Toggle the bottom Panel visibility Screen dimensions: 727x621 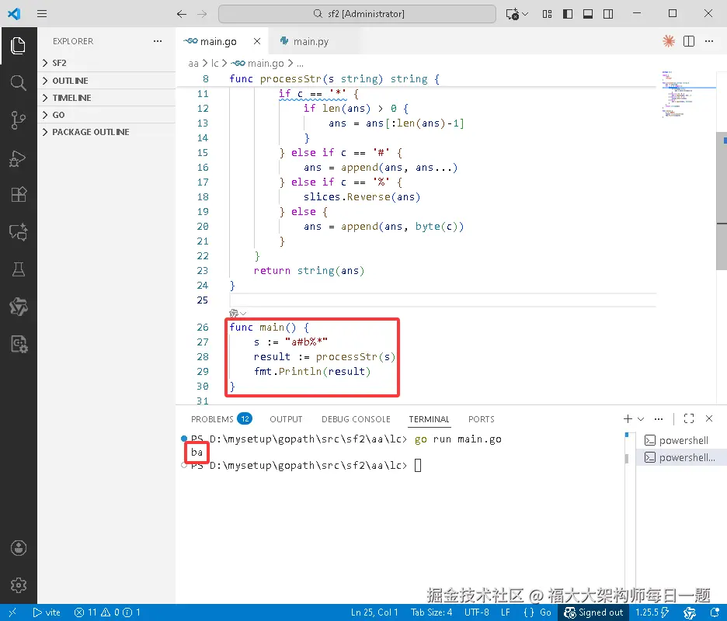coord(588,14)
